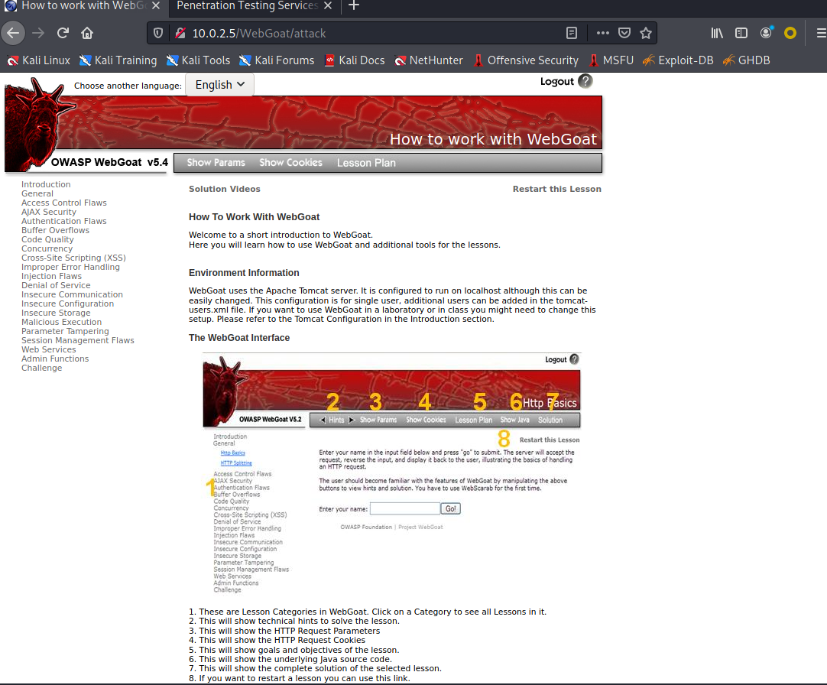Open page actions three-dot menu
The height and width of the screenshot is (685, 827).
click(603, 33)
